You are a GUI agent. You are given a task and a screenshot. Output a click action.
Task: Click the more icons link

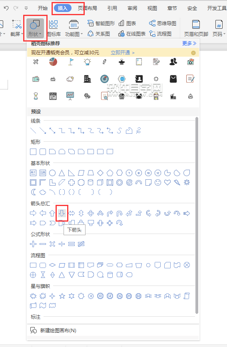(189, 44)
